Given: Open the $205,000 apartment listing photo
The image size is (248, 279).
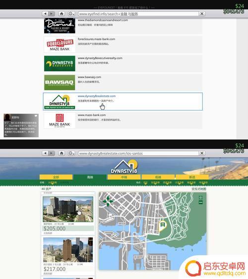Looking at the screenshot, I should pos(68,209).
